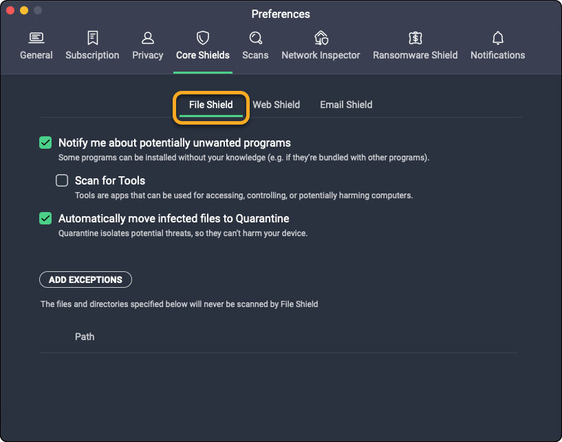The image size is (562, 442).
Task: Open the Privacy person icon
Action: coord(147,38)
